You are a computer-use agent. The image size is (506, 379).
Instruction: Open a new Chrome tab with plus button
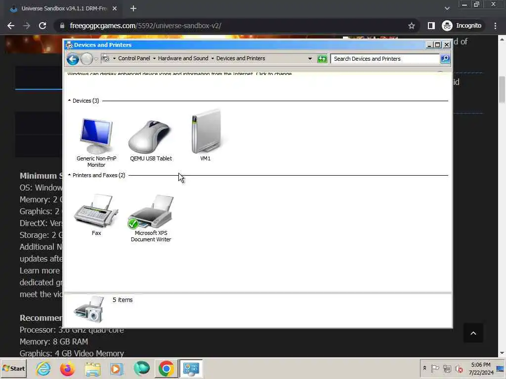point(133,9)
